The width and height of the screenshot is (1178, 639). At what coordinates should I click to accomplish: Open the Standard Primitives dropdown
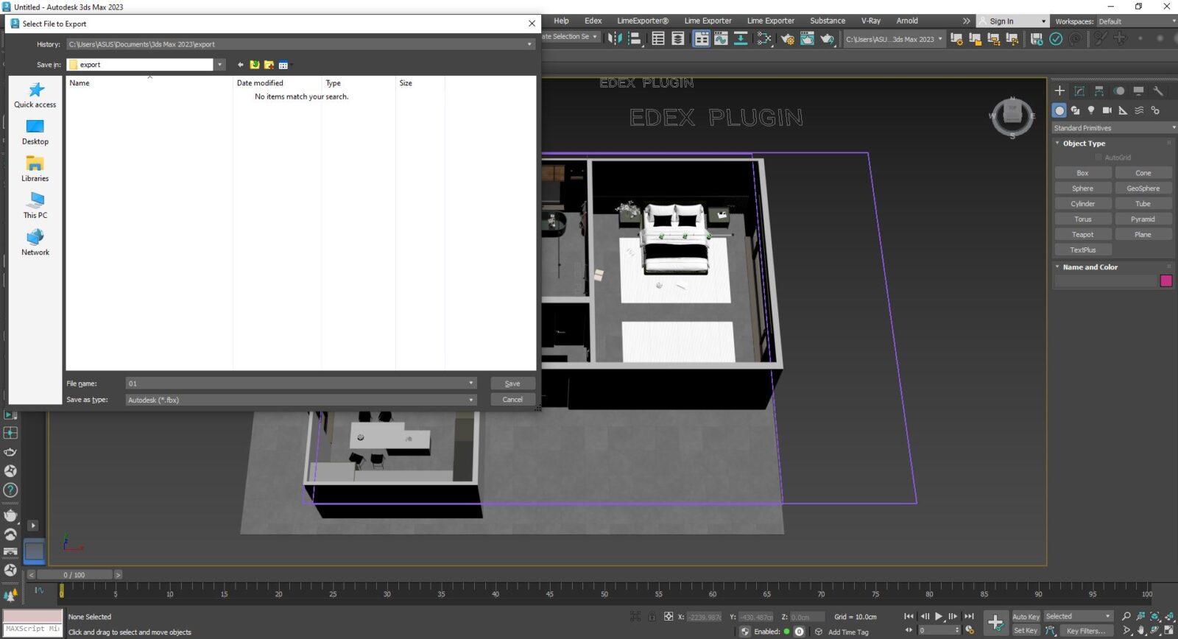click(1114, 128)
